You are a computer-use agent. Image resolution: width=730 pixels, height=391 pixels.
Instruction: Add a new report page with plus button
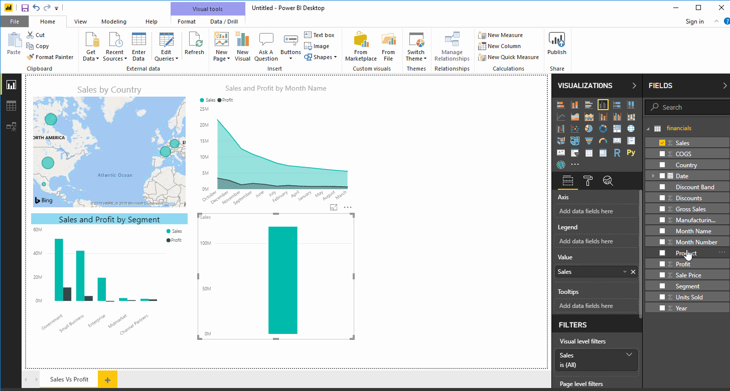point(107,380)
